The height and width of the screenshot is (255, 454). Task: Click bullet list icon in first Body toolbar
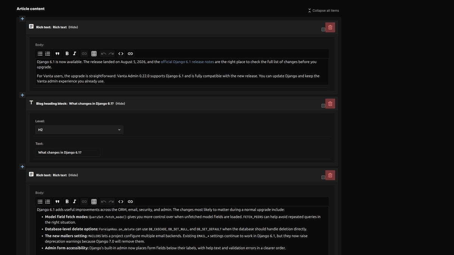point(40,54)
